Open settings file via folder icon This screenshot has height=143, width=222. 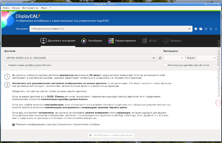pyautogui.click(x=201, y=29)
